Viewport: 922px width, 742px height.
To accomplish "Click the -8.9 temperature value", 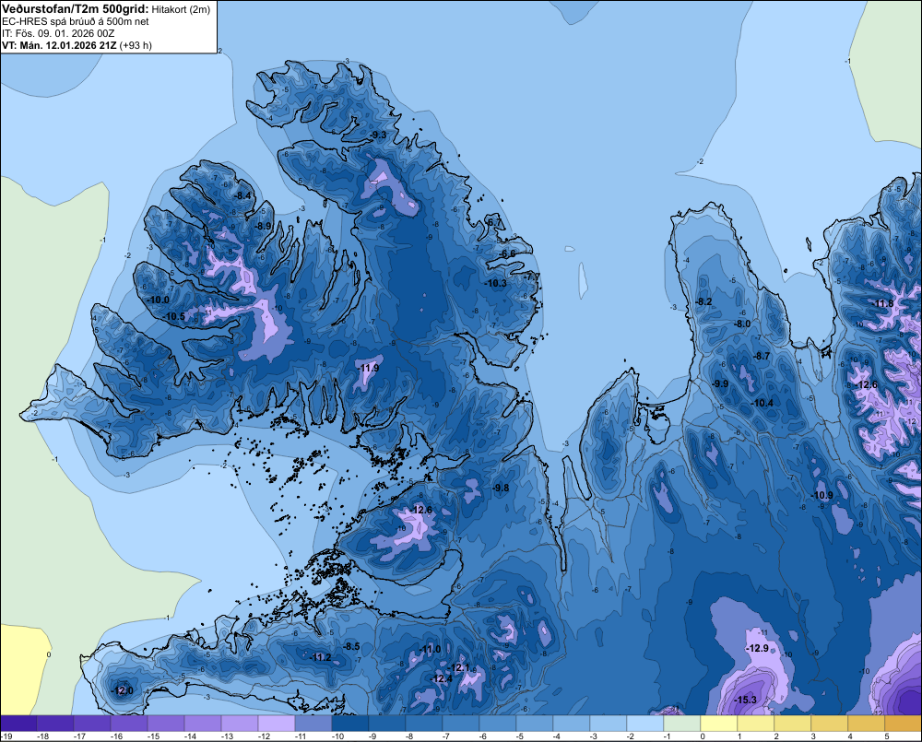I will [263, 226].
